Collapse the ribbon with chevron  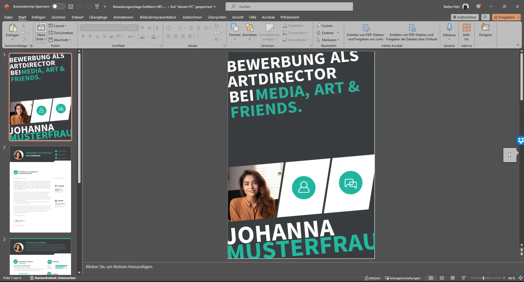[518, 45]
